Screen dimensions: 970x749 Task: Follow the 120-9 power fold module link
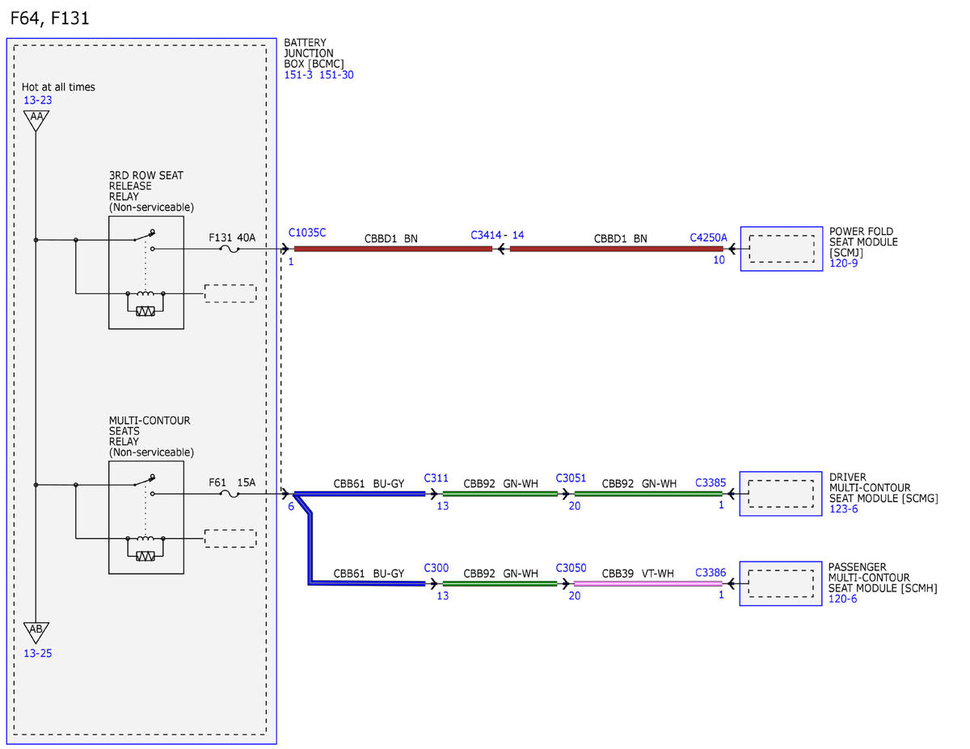(x=843, y=263)
